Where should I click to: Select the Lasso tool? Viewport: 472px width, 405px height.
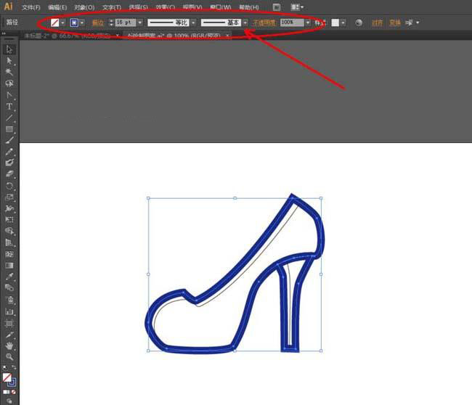click(9, 83)
